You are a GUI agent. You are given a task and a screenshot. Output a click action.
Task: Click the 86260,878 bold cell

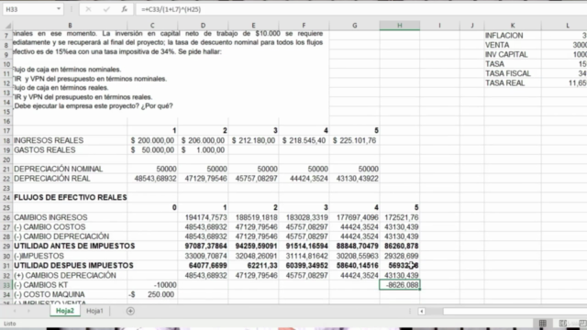pyautogui.click(x=400, y=247)
